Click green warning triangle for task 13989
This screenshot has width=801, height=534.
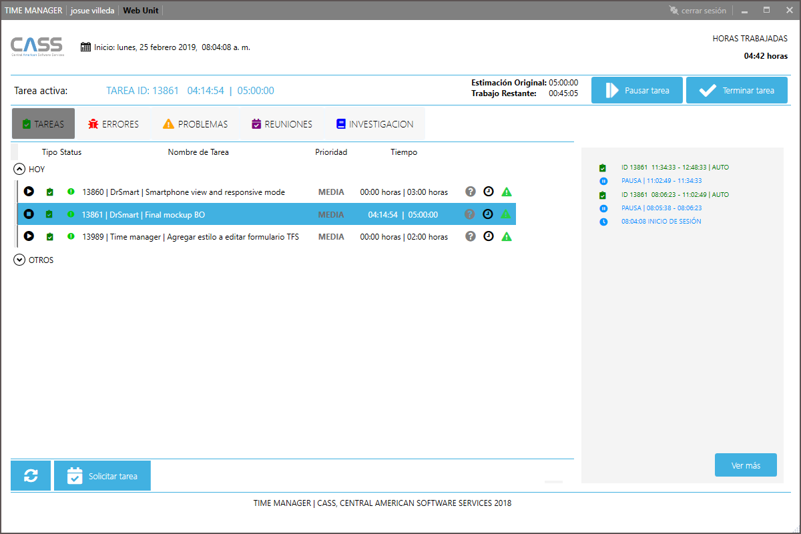click(507, 237)
